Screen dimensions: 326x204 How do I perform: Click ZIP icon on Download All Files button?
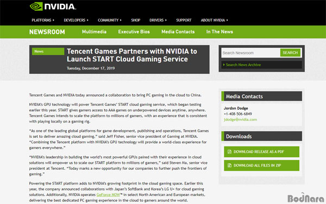coord(229,165)
